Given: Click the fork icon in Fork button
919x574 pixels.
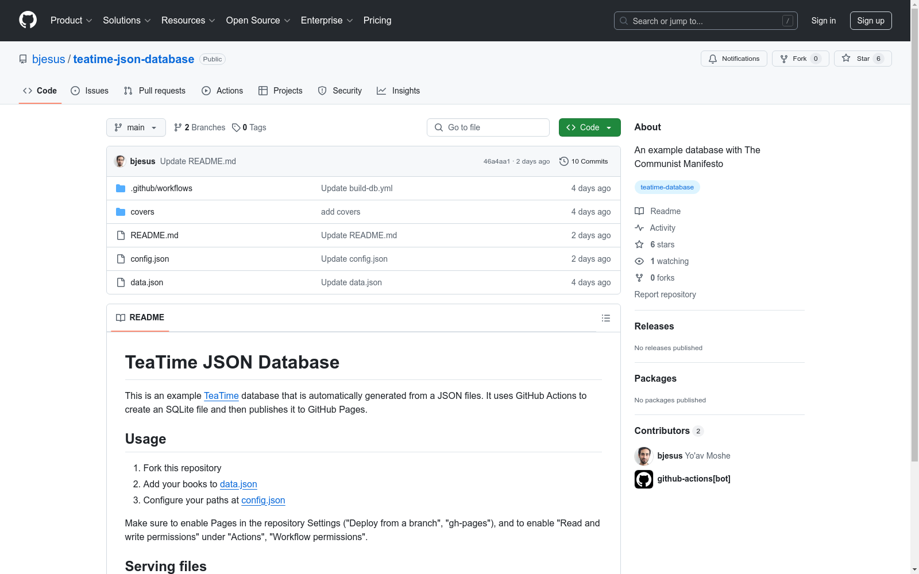Looking at the screenshot, I should point(784,59).
